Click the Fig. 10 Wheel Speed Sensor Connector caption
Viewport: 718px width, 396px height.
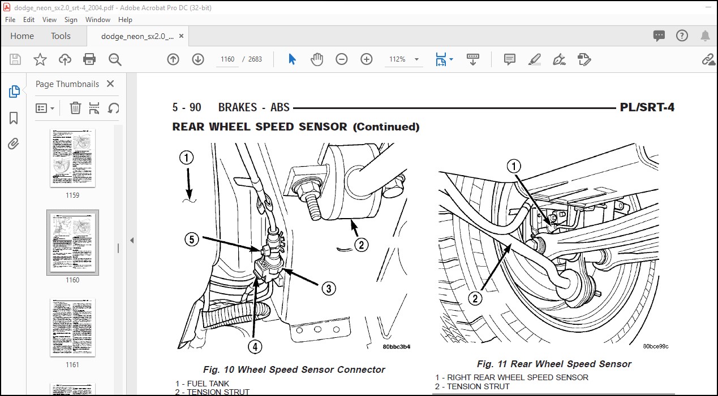pyautogui.click(x=294, y=369)
